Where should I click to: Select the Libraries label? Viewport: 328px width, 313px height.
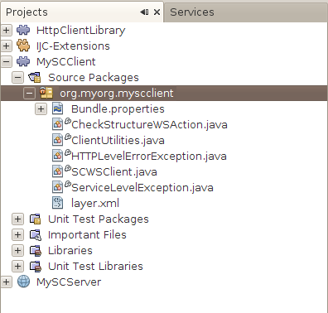70,251
